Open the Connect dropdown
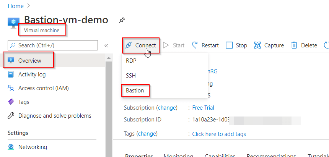 pyautogui.click(x=140, y=45)
